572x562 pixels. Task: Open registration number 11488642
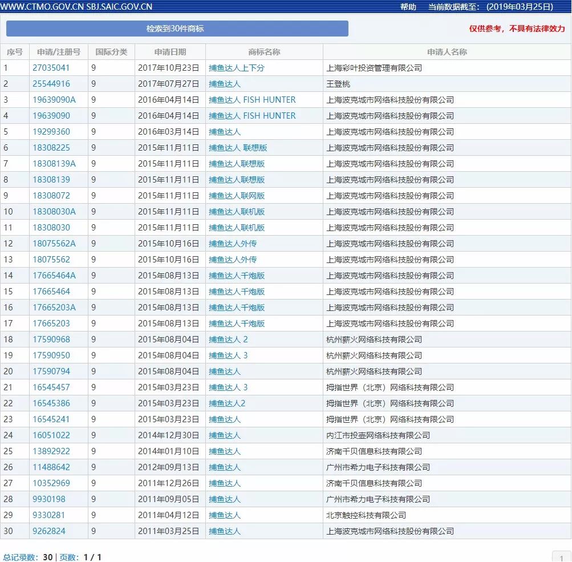(51, 467)
